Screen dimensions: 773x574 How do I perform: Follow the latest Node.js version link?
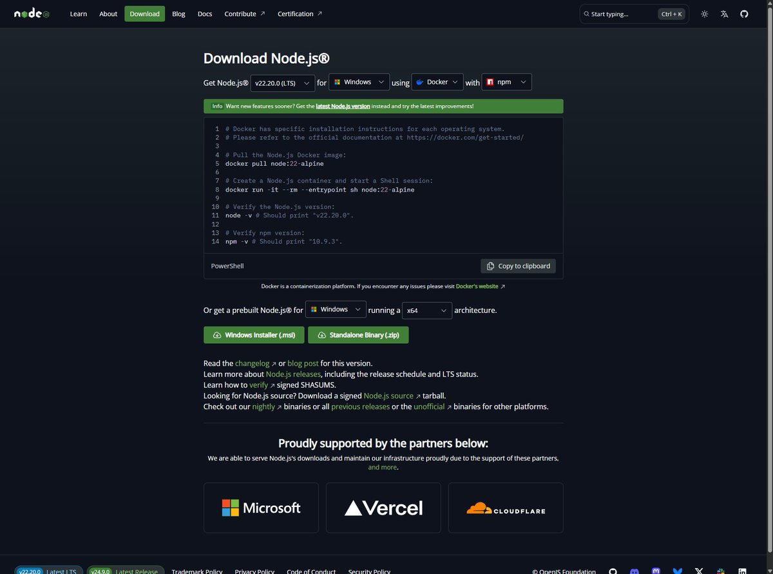pos(343,106)
